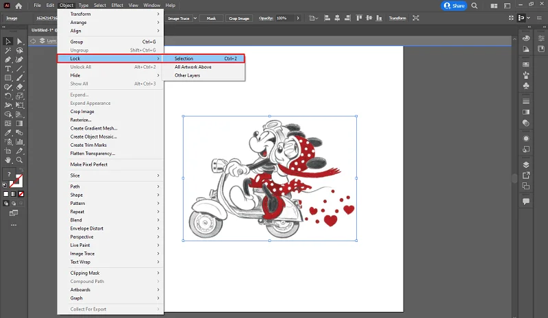Open the Layers panel icon
This screenshot has width=548, height=318.
click(x=525, y=164)
